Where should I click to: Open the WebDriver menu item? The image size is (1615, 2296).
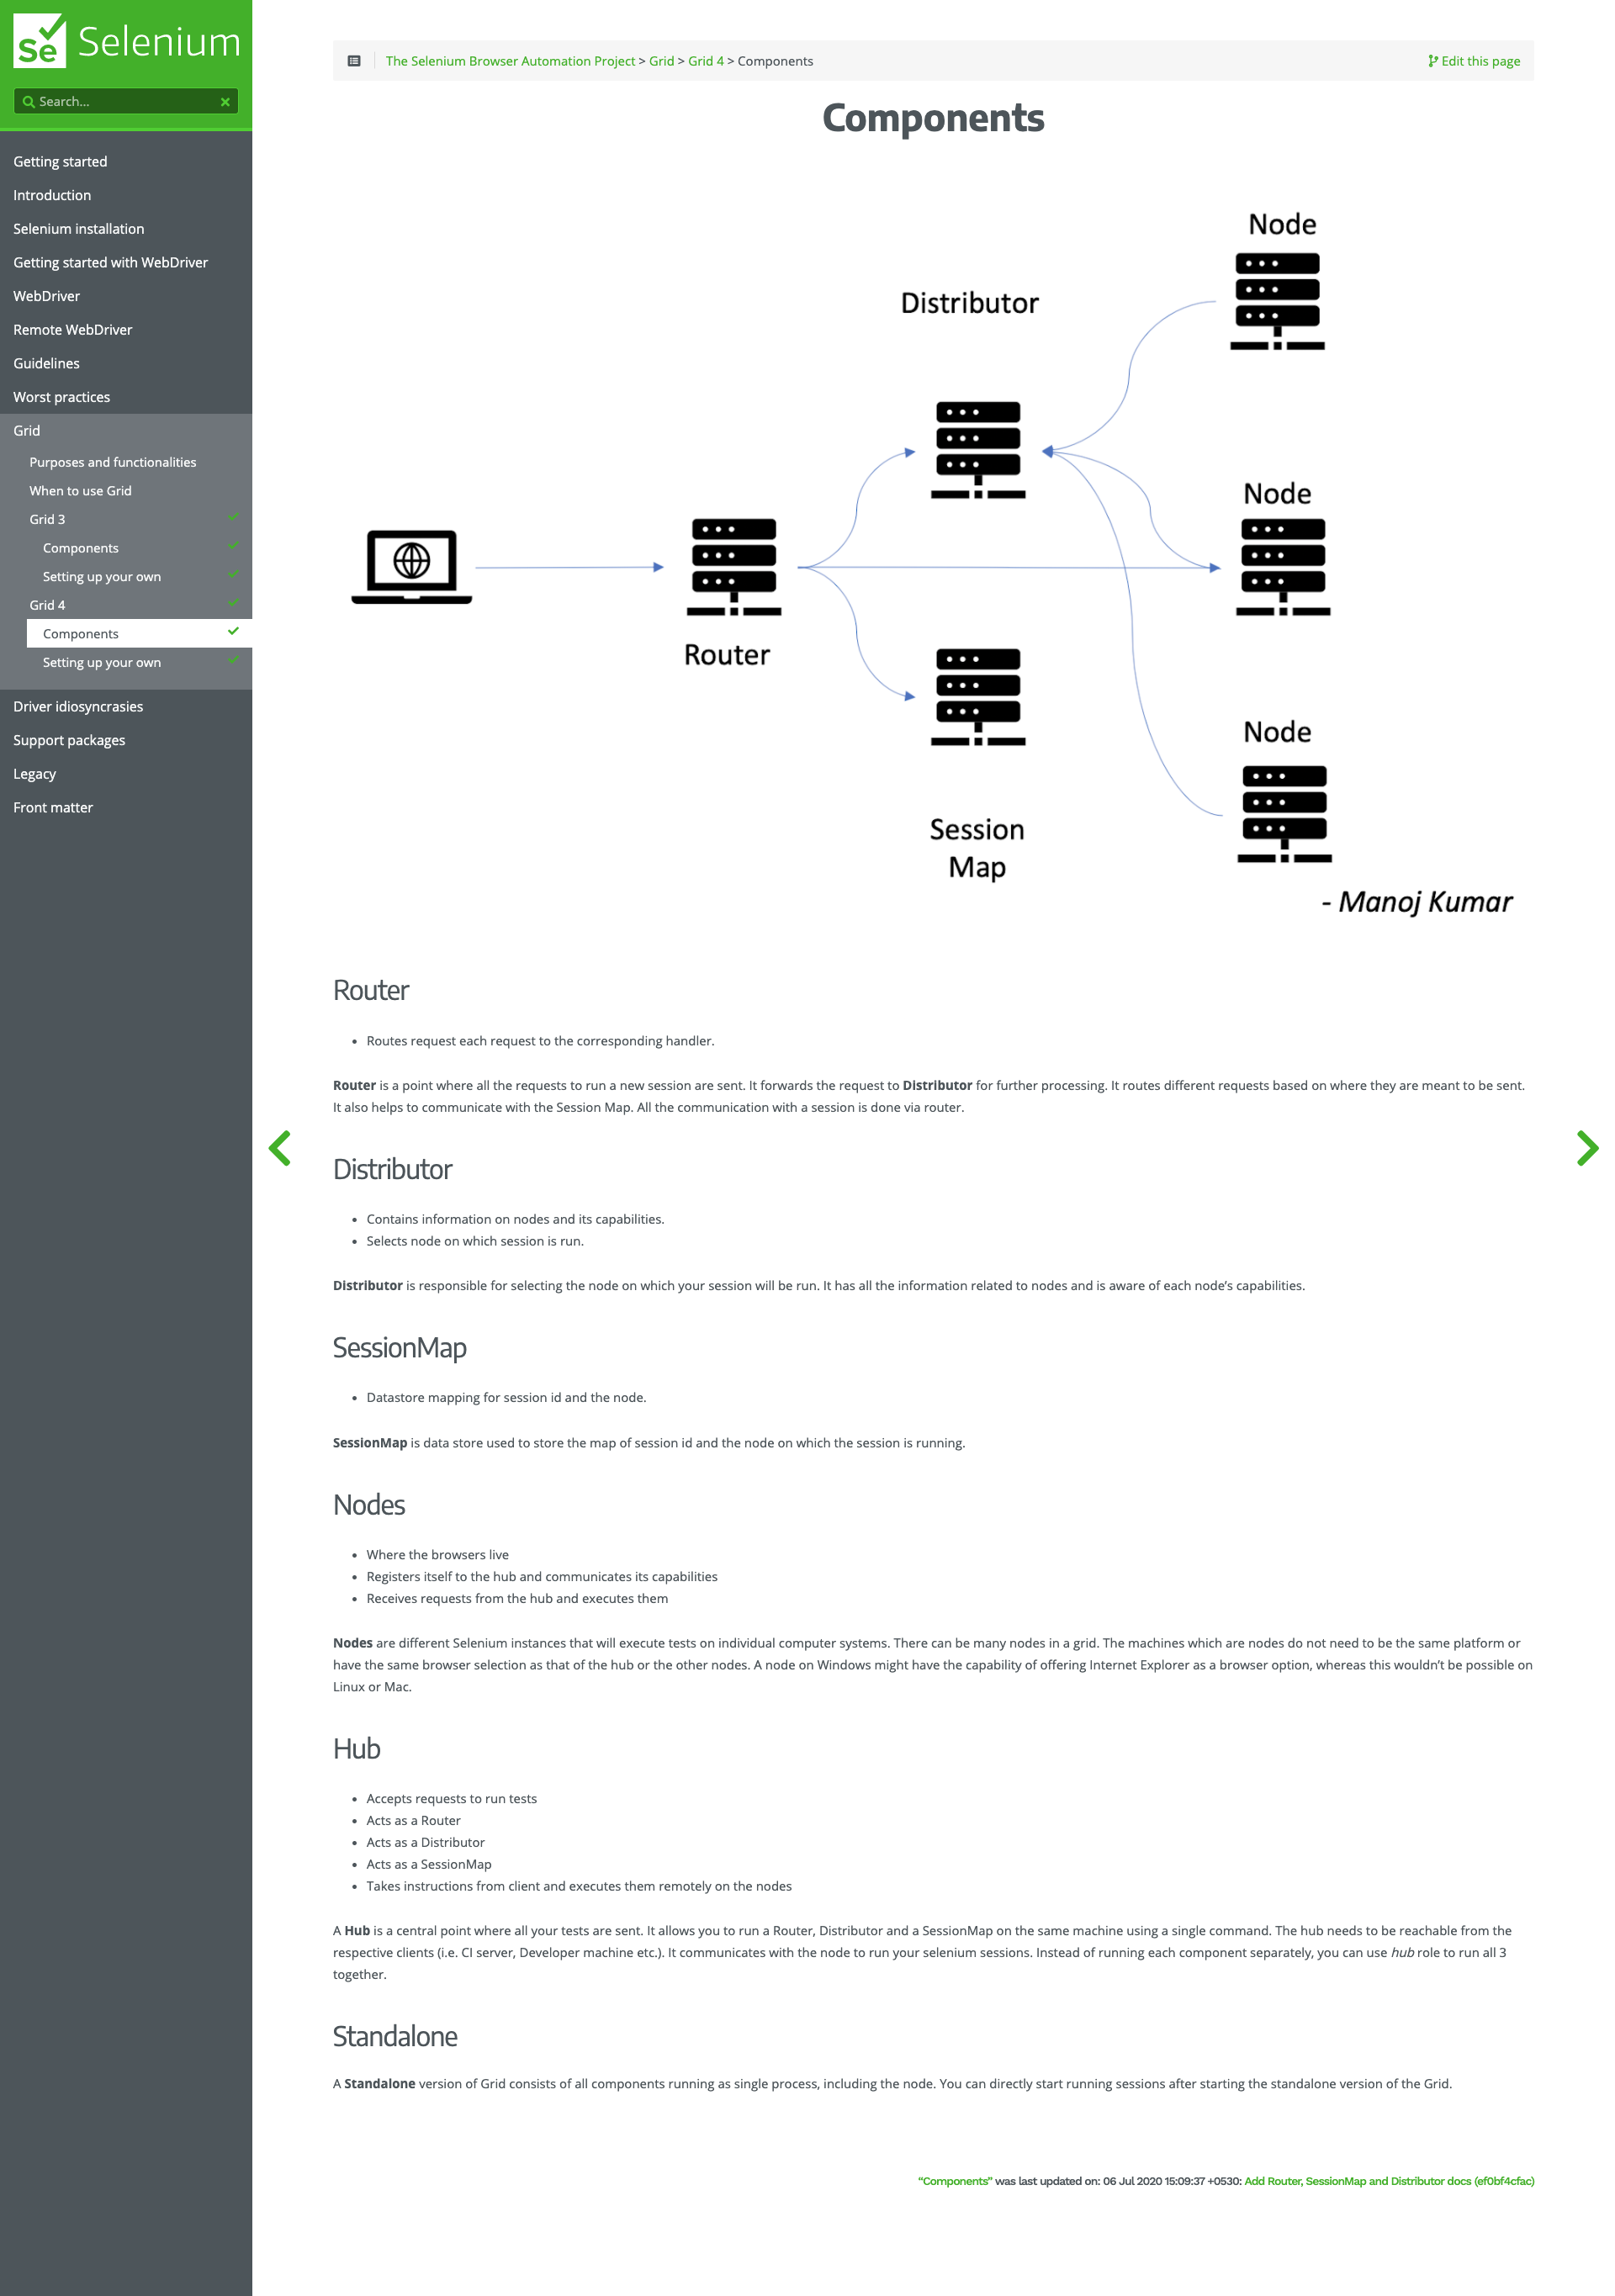coord(47,296)
